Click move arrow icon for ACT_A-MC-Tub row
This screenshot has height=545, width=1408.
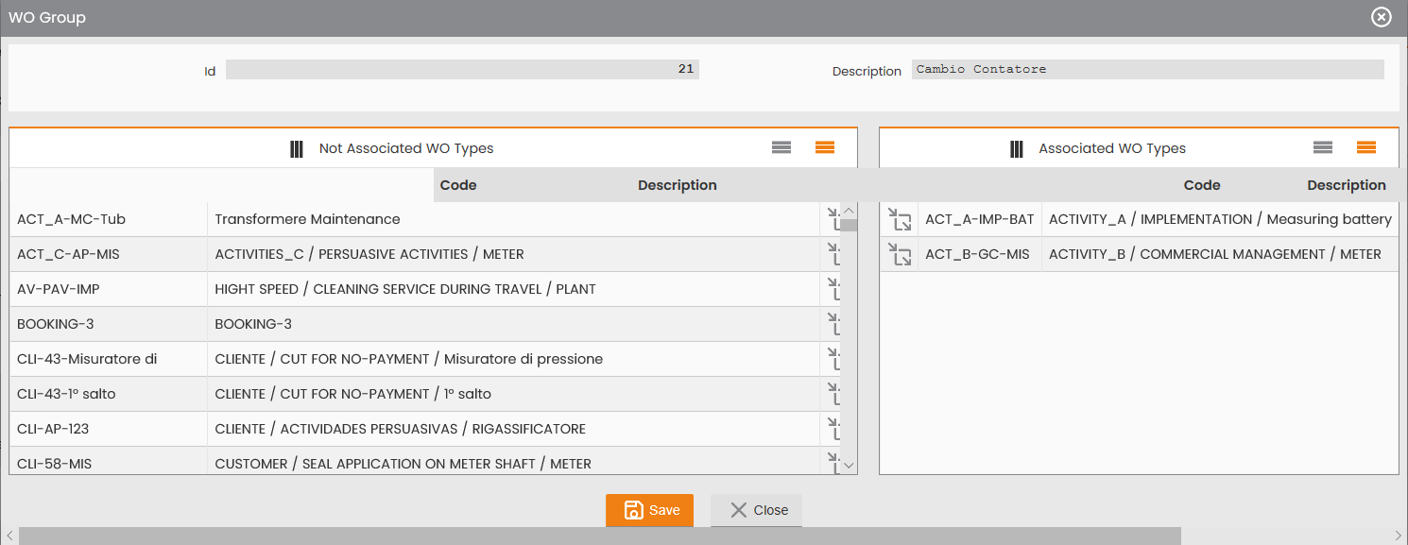[833, 219]
